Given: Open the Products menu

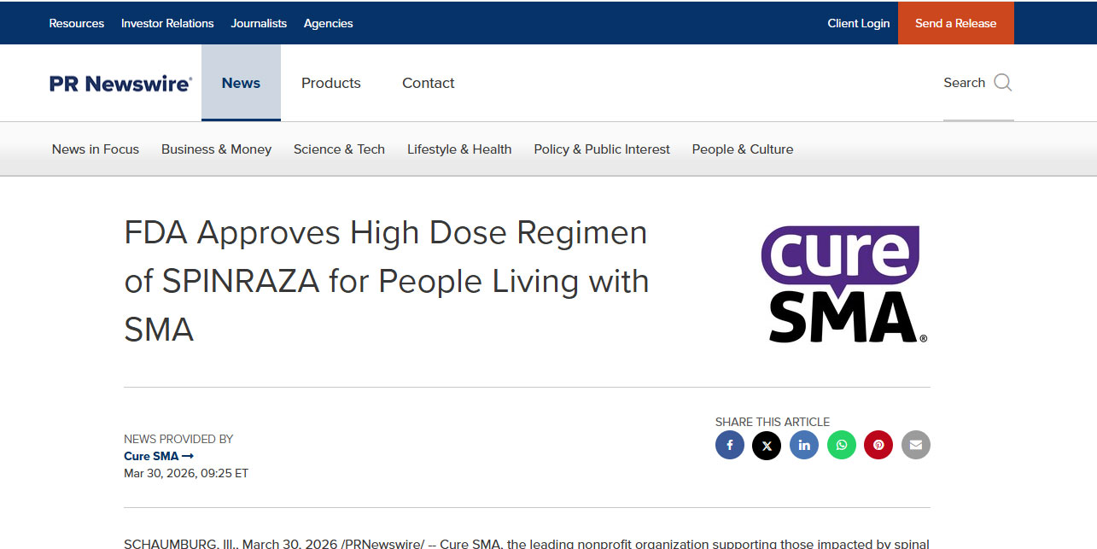Looking at the screenshot, I should 331,83.
